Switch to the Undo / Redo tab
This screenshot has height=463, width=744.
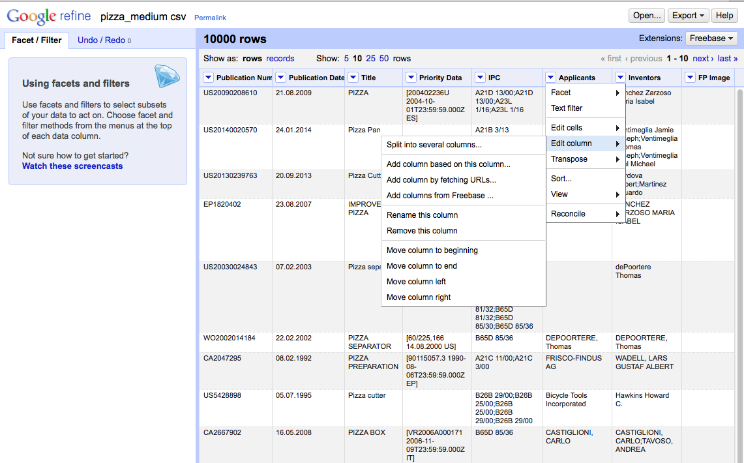pyautogui.click(x=104, y=40)
